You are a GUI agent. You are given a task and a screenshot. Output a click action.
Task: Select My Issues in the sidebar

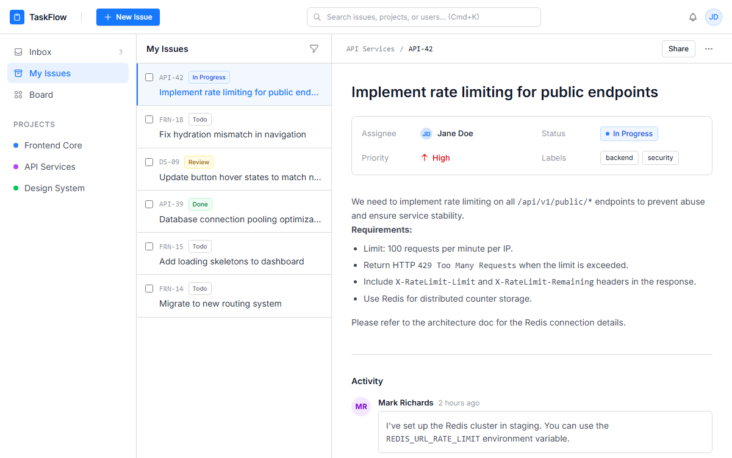click(x=68, y=73)
